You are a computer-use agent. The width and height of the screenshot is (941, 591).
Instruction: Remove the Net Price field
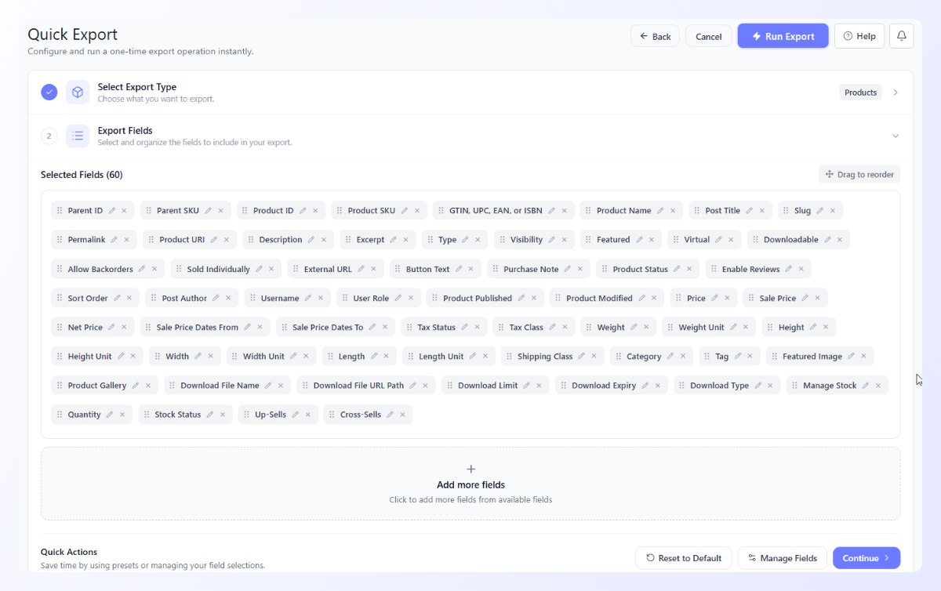click(124, 327)
